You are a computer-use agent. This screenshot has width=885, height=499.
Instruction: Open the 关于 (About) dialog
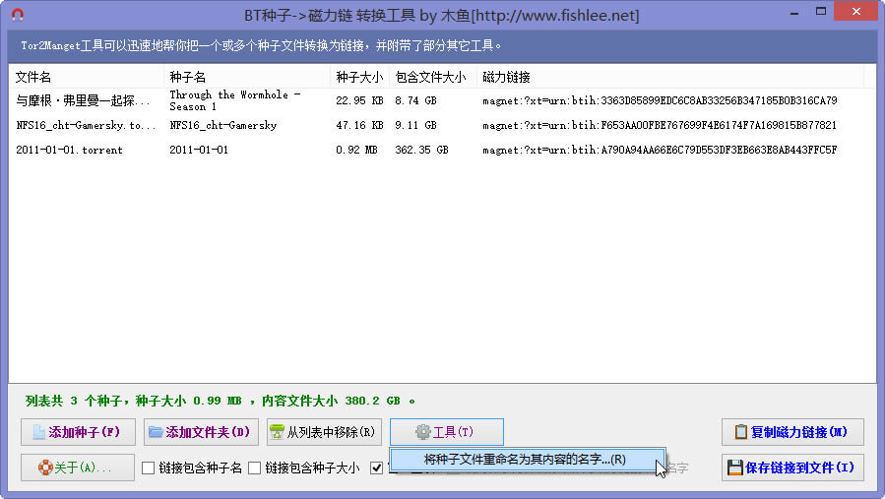(x=74, y=468)
